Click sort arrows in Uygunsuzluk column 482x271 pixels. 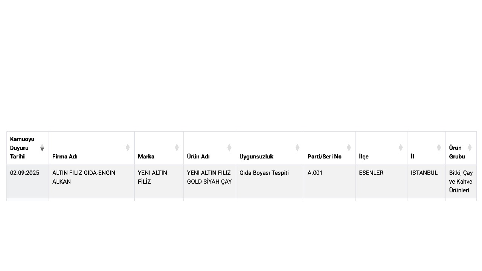297,148
